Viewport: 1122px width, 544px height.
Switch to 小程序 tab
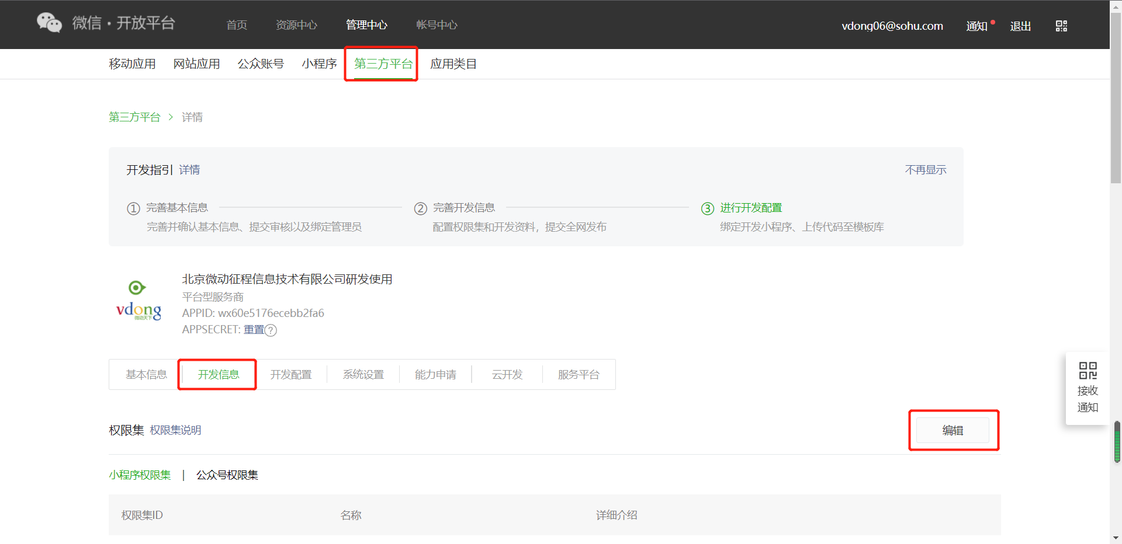[319, 64]
